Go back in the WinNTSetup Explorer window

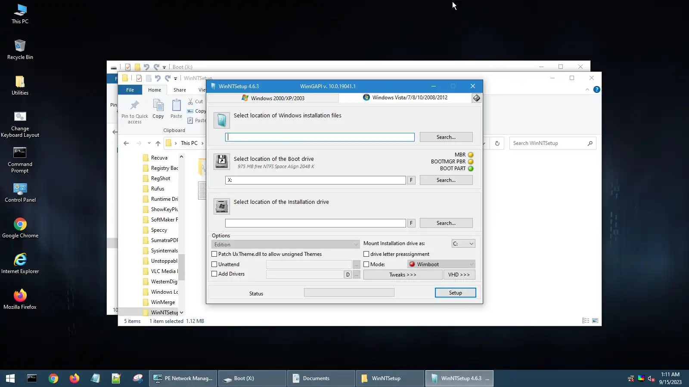click(x=126, y=143)
